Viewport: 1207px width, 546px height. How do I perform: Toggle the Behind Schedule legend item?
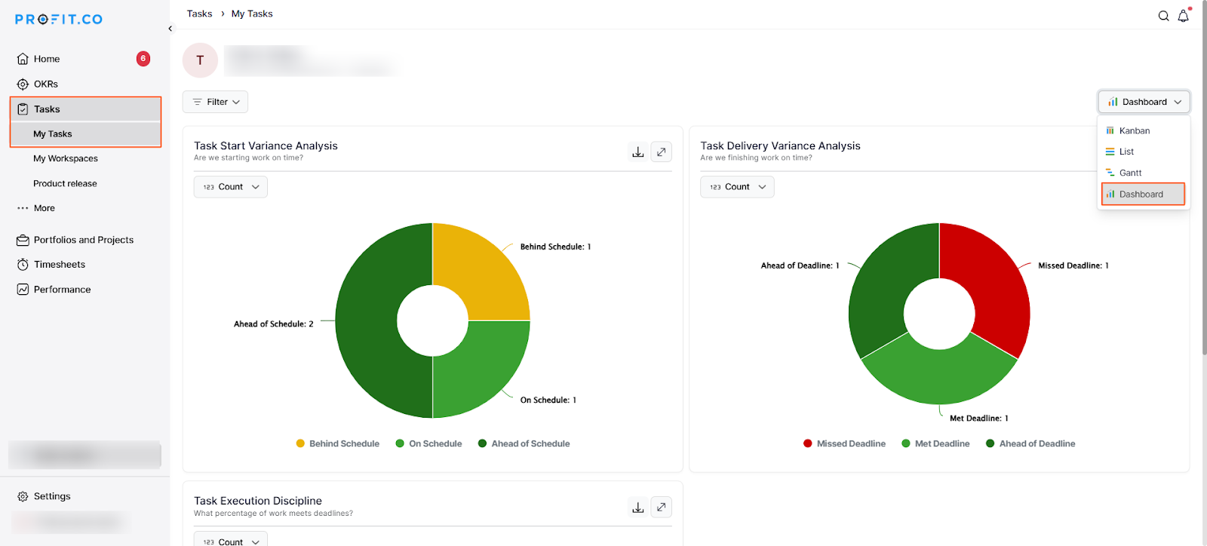pos(338,443)
